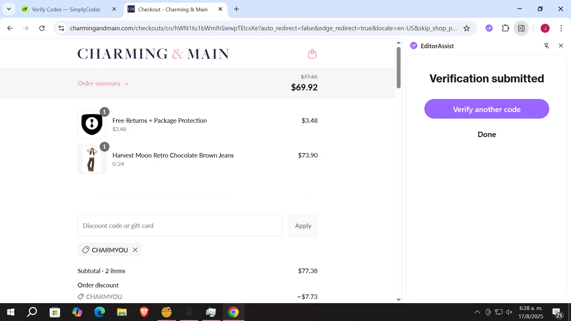Open Chrome three-dot menu
The image size is (571, 321).
561,28
